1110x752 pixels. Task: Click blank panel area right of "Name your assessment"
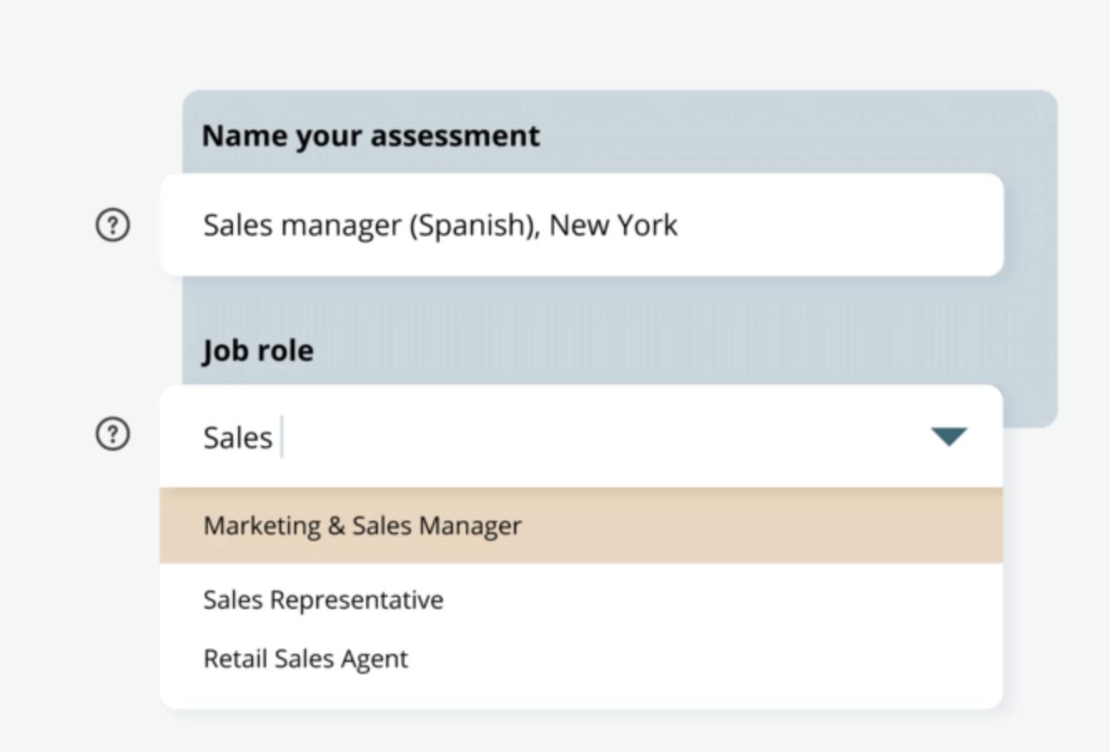tap(790, 136)
